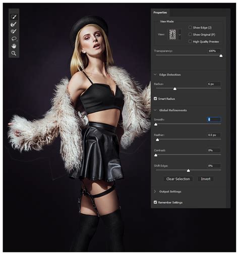Viewport: 239px width, 255px height.
Task: Select the Lasso tool
Action: coord(14,39)
